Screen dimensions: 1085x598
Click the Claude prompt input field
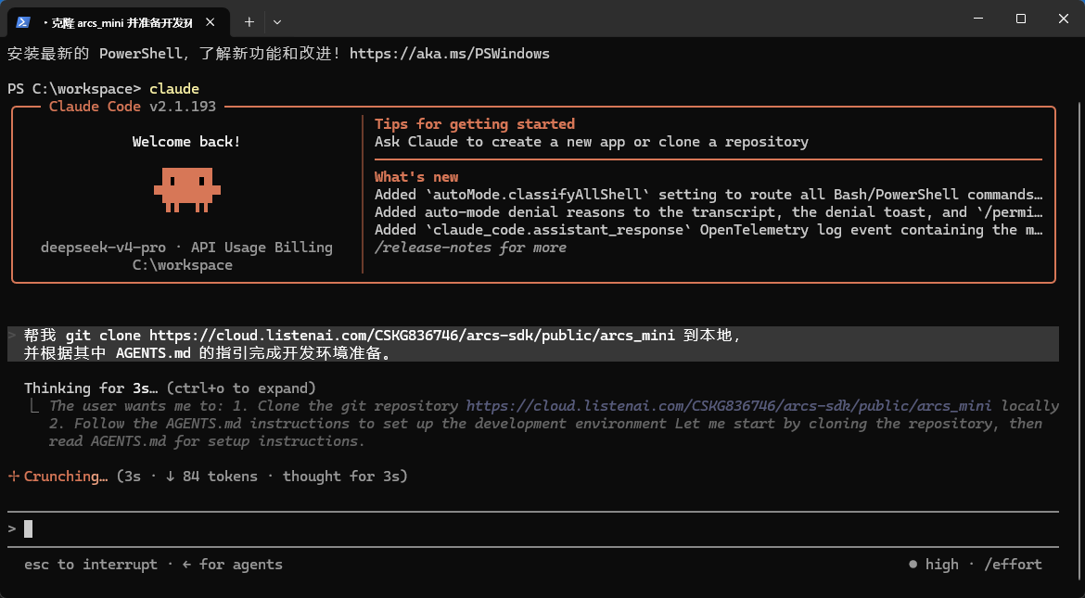[x=533, y=528]
